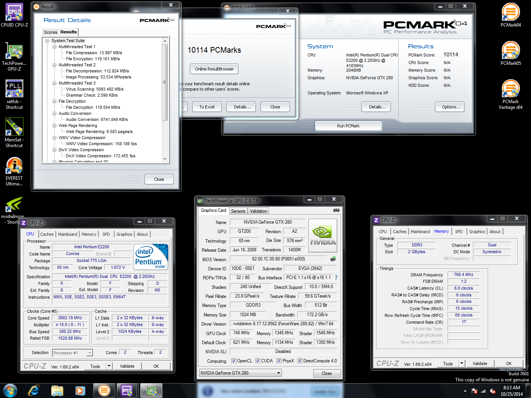Toggle the PhysX checkbox in GPU-Z
Screen dimensions: 531x398
(x=279, y=361)
